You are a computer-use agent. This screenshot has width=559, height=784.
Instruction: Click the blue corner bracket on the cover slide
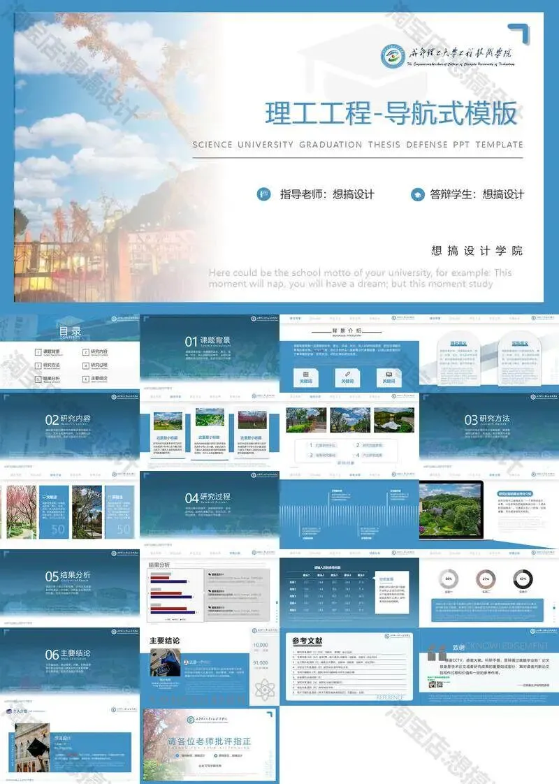tap(518, 34)
